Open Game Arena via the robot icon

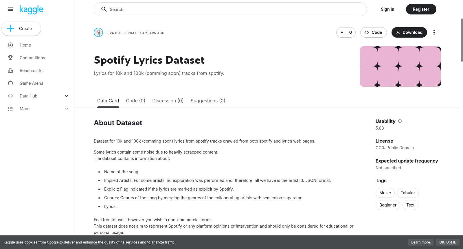(x=10, y=83)
